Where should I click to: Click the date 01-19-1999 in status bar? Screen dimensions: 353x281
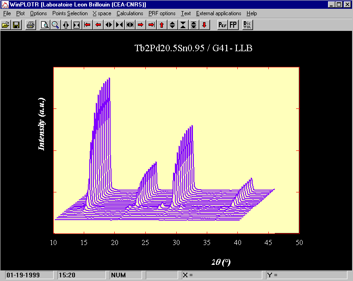click(29, 275)
